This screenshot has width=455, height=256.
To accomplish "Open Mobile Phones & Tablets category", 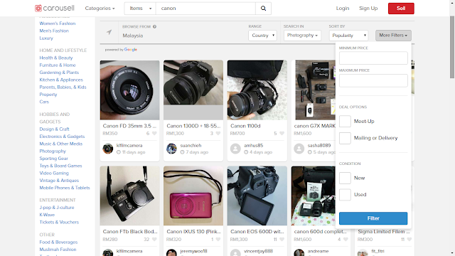I will (x=65, y=188).
